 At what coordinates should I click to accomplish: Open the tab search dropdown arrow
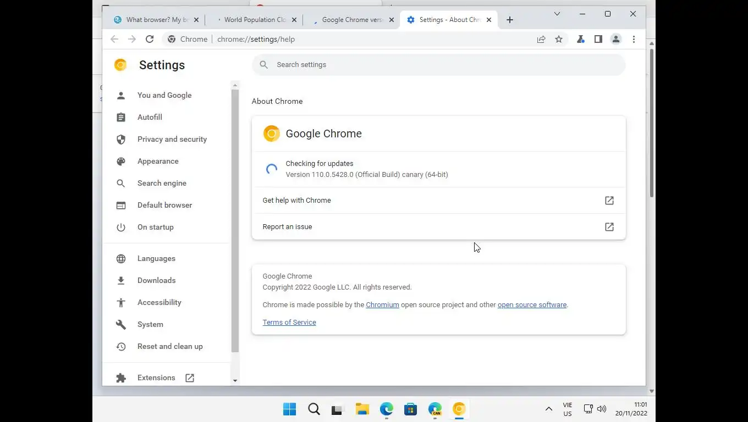557,14
